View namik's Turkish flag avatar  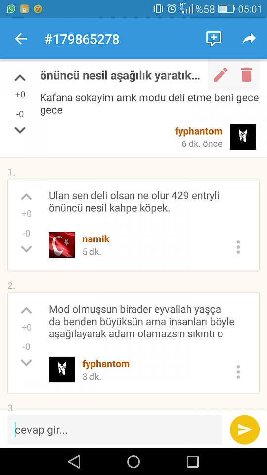click(62, 245)
